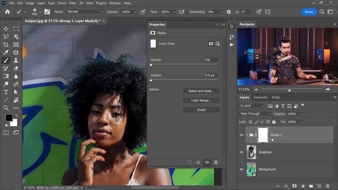Select the Type tool
The width and height of the screenshot is (338, 190).
(6, 92)
